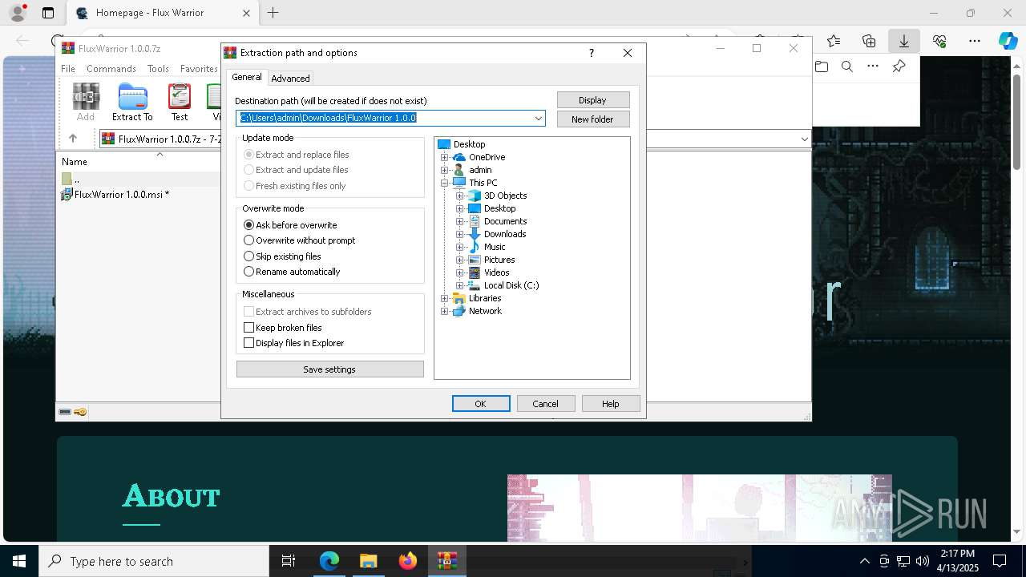Click the Extract To toolbar icon
This screenshot has width=1026, height=577.
click(132, 97)
